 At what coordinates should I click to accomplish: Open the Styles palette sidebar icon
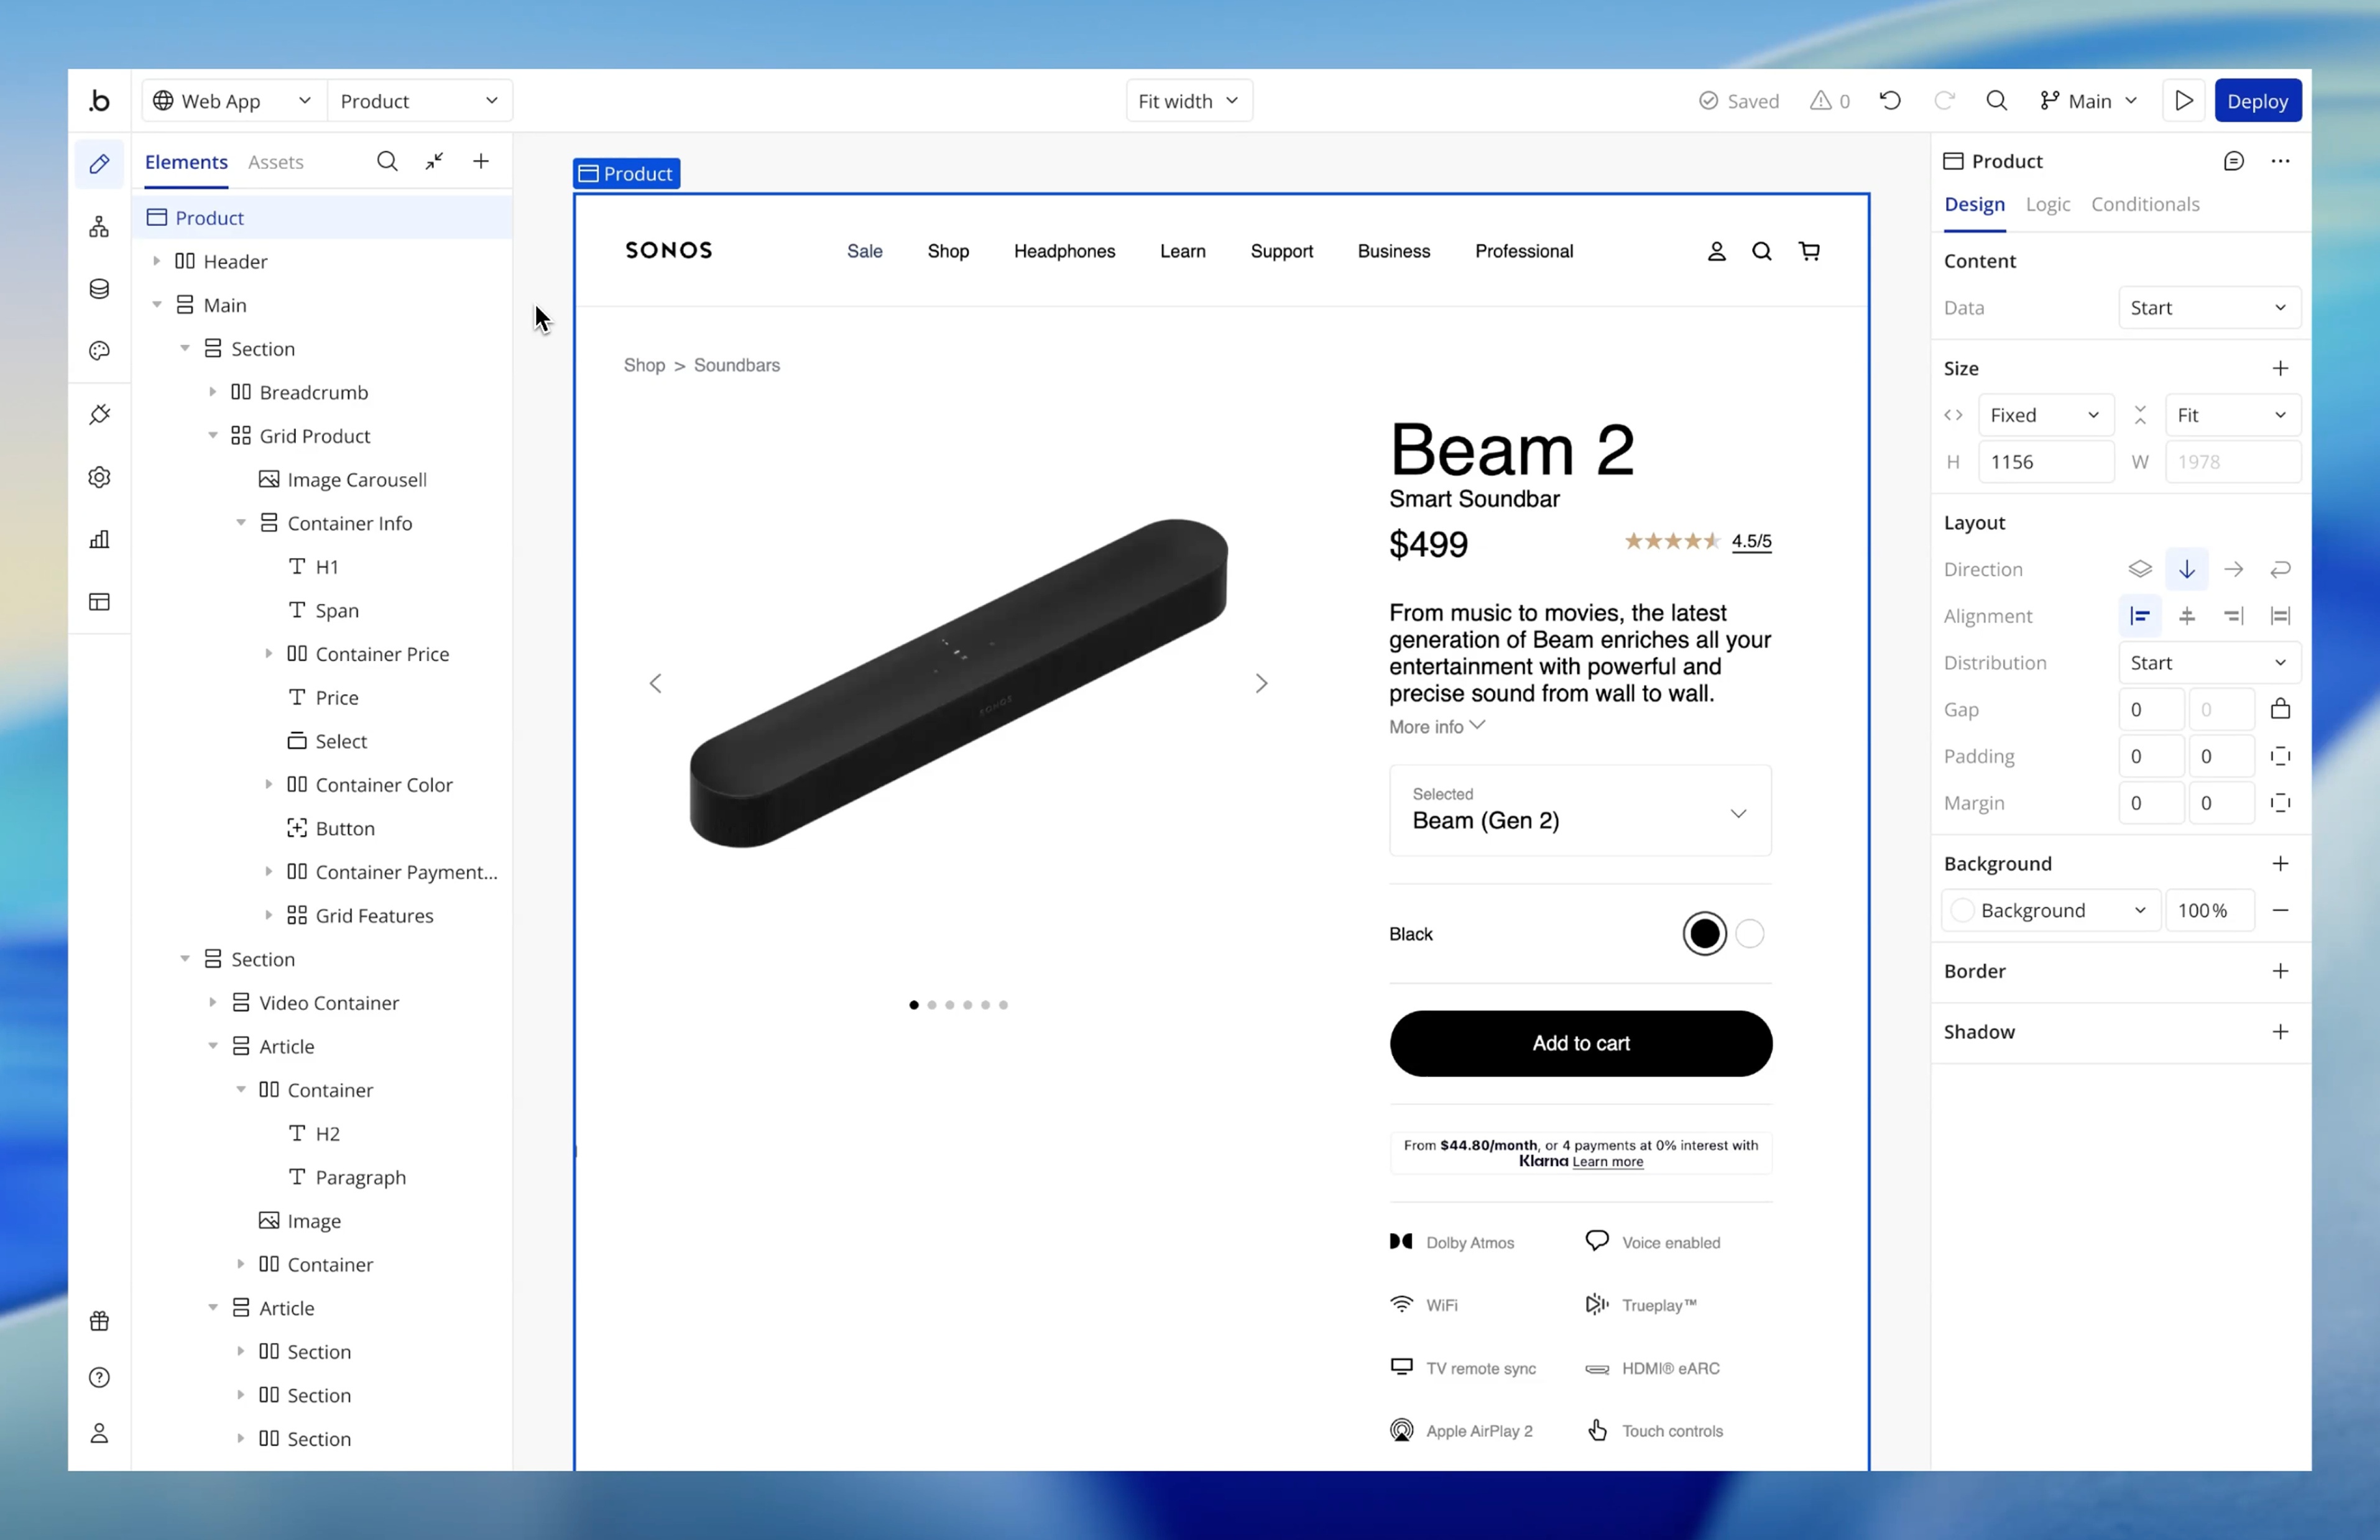(99, 351)
